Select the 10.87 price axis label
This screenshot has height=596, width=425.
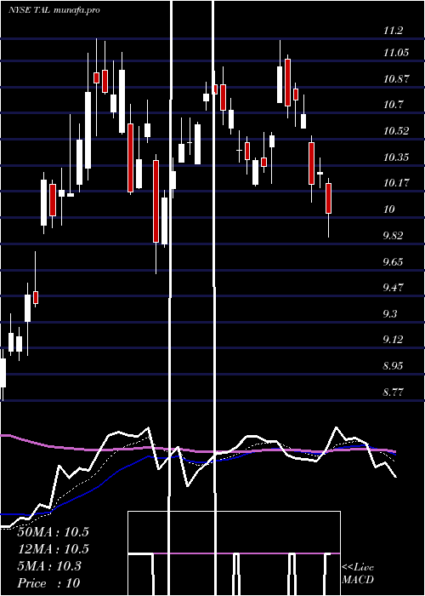click(396, 79)
